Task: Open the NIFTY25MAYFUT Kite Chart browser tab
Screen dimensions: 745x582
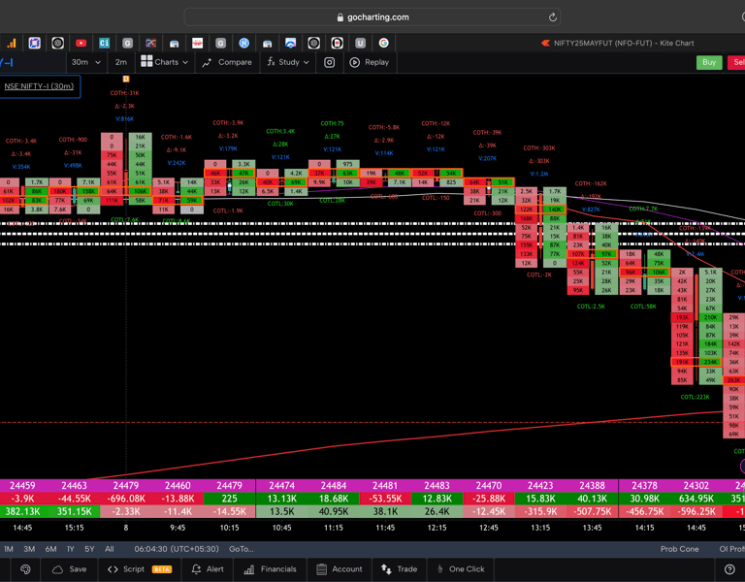Action: pos(618,44)
